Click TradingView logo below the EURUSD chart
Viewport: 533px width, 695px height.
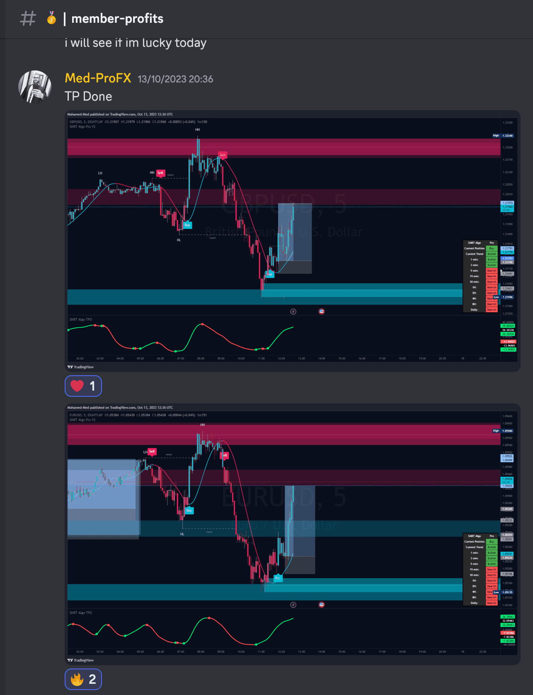pyautogui.click(x=81, y=660)
